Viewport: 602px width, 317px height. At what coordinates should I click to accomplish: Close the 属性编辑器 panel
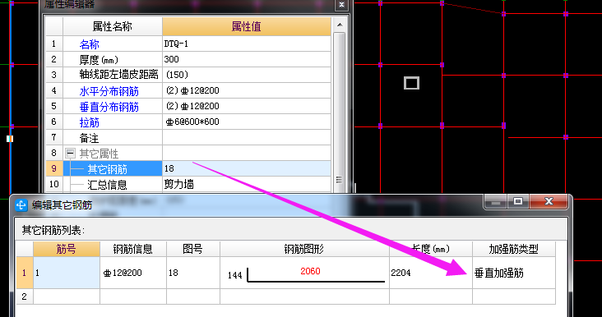pyautogui.click(x=341, y=5)
